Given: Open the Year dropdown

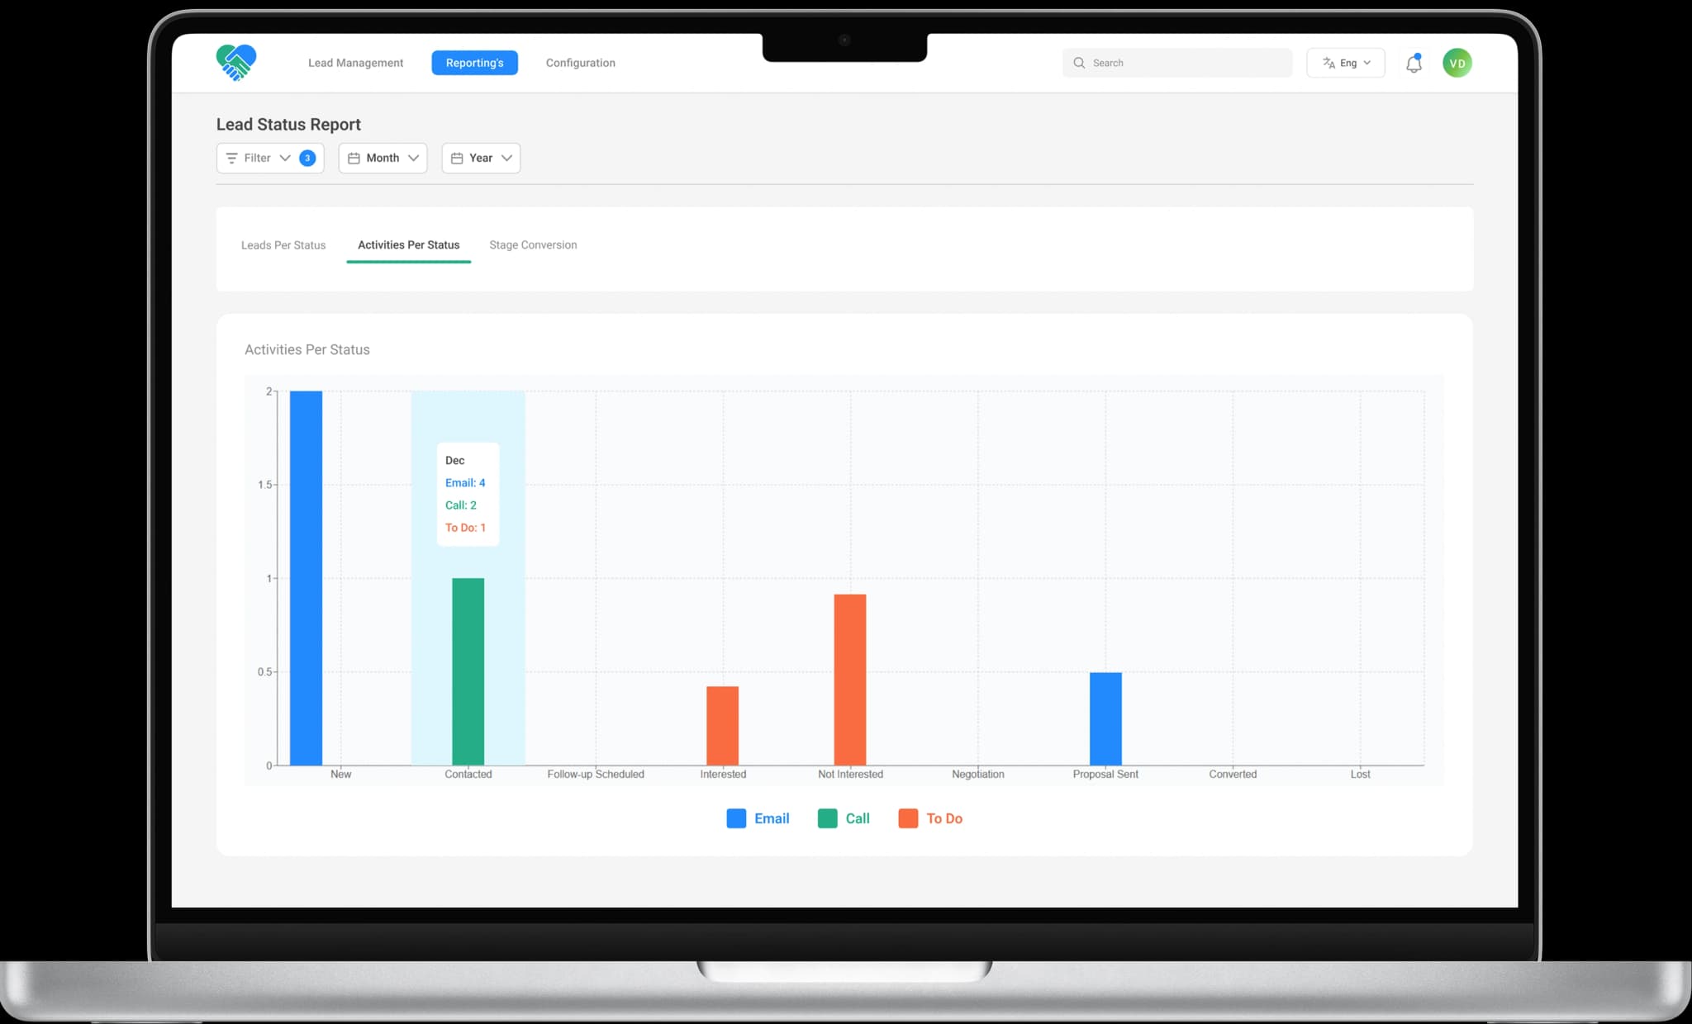Looking at the screenshot, I should pyautogui.click(x=482, y=159).
